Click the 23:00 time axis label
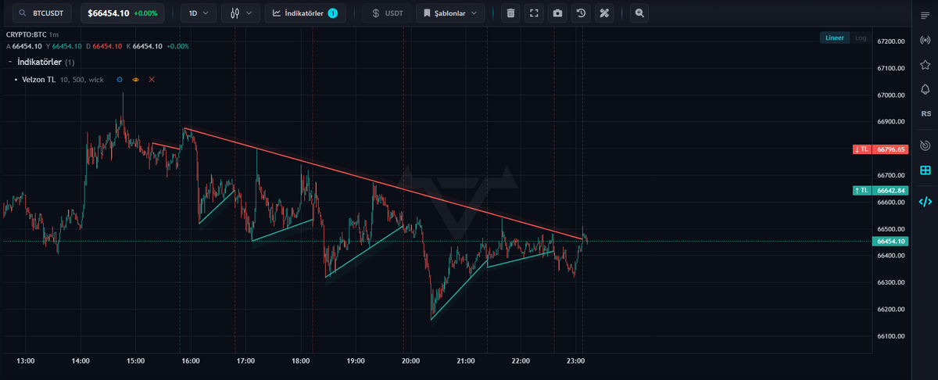Image resolution: width=938 pixels, height=380 pixels. [576, 360]
